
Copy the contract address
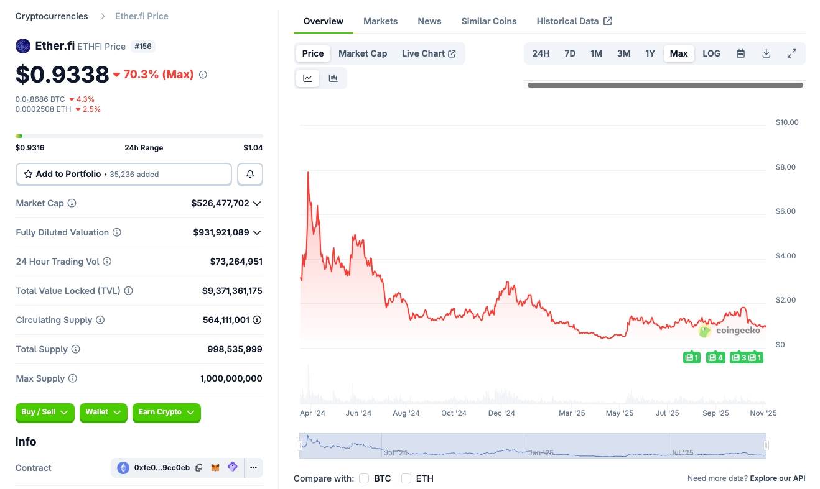(x=199, y=468)
